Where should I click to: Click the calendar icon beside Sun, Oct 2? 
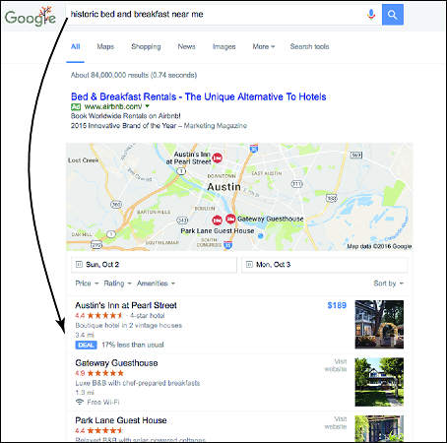[x=79, y=264]
